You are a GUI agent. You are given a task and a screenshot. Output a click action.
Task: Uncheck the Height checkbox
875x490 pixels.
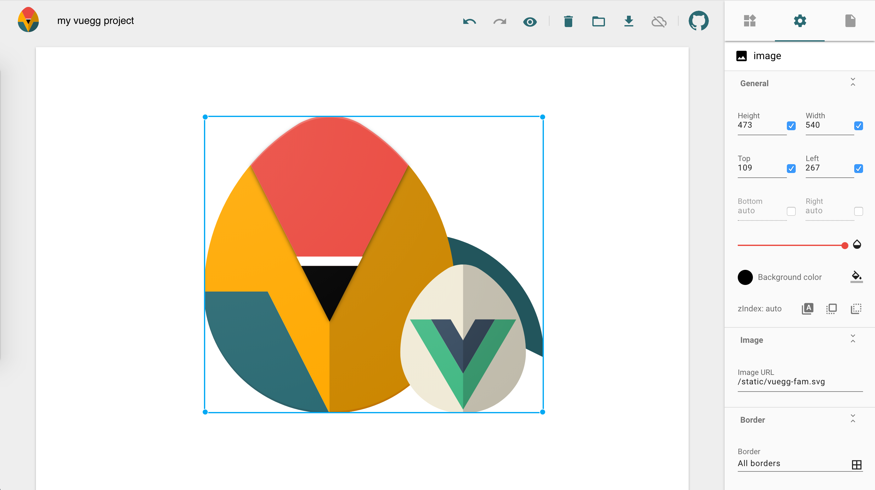click(791, 126)
